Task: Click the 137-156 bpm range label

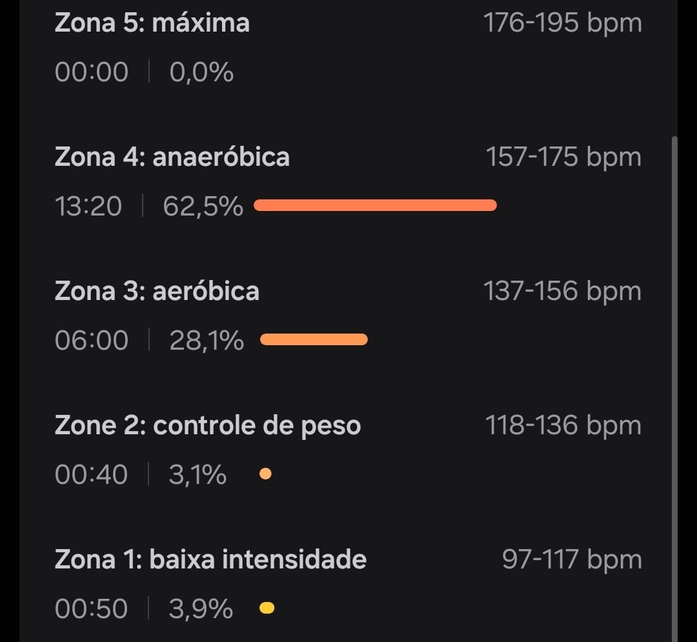Action: point(562,291)
